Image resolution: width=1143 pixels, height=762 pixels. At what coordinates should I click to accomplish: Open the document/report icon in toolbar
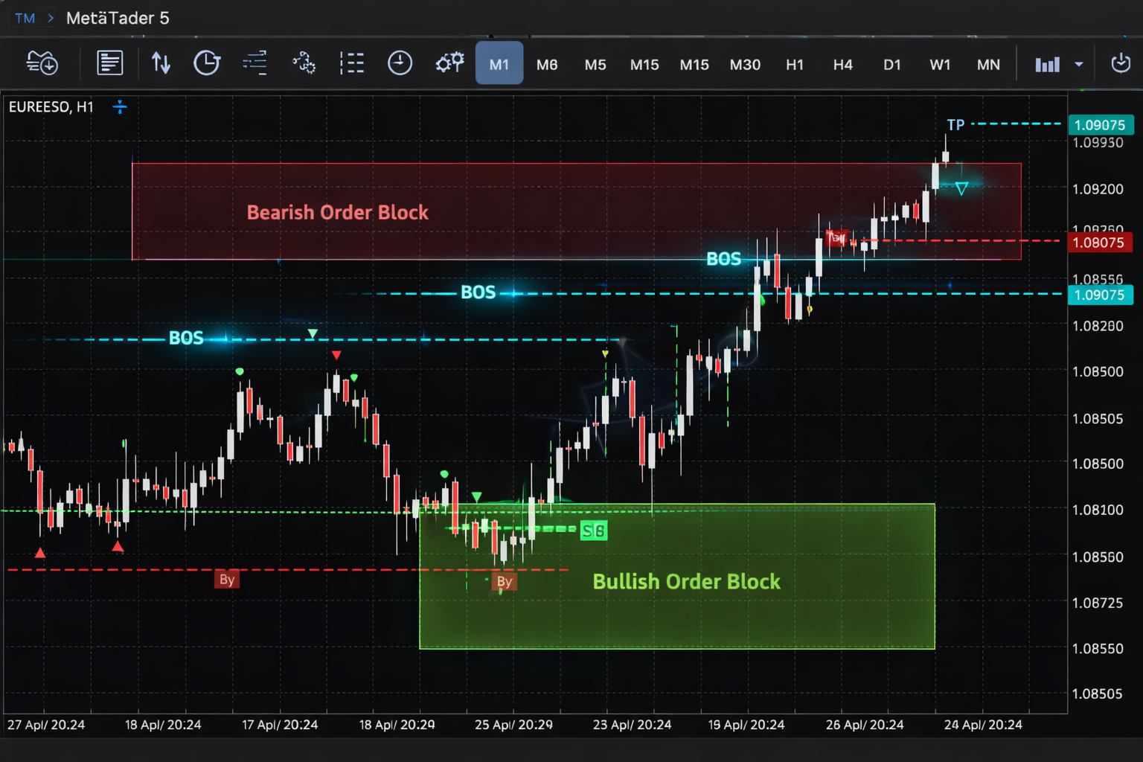[109, 63]
